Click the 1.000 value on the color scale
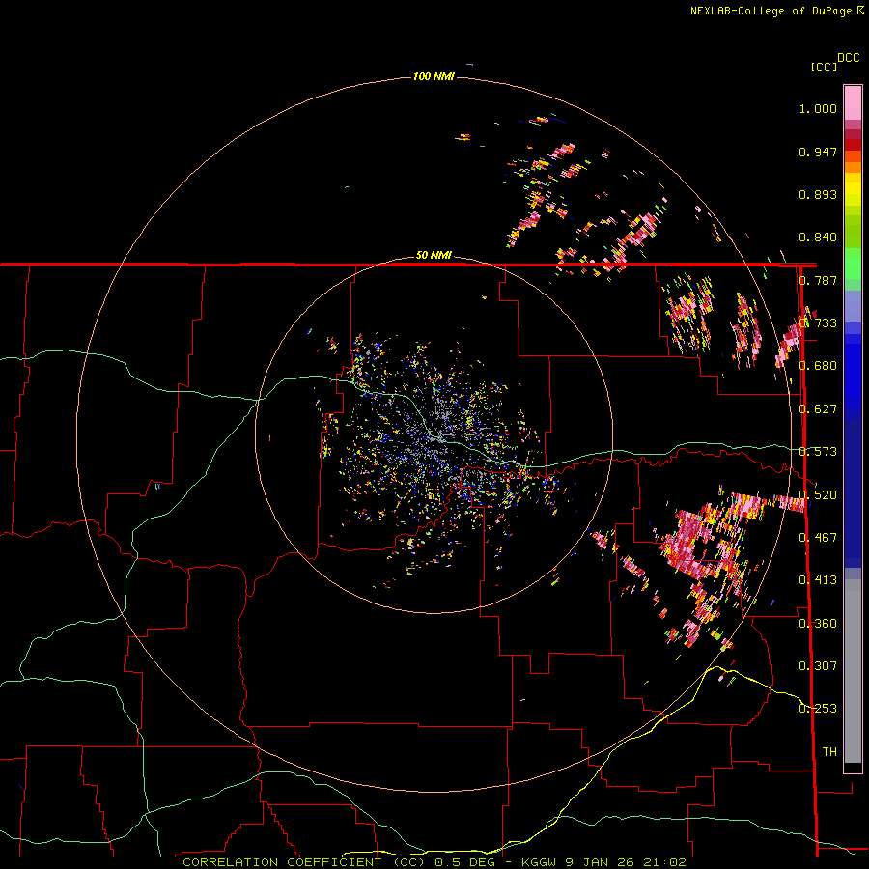The image size is (869, 869). 818,108
